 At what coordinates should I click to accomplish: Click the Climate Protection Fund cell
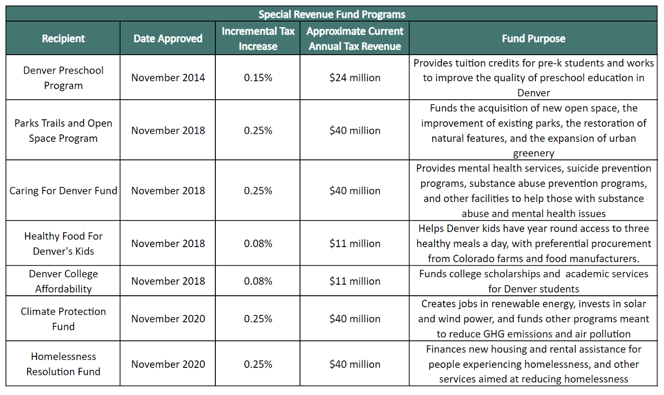(63, 319)
